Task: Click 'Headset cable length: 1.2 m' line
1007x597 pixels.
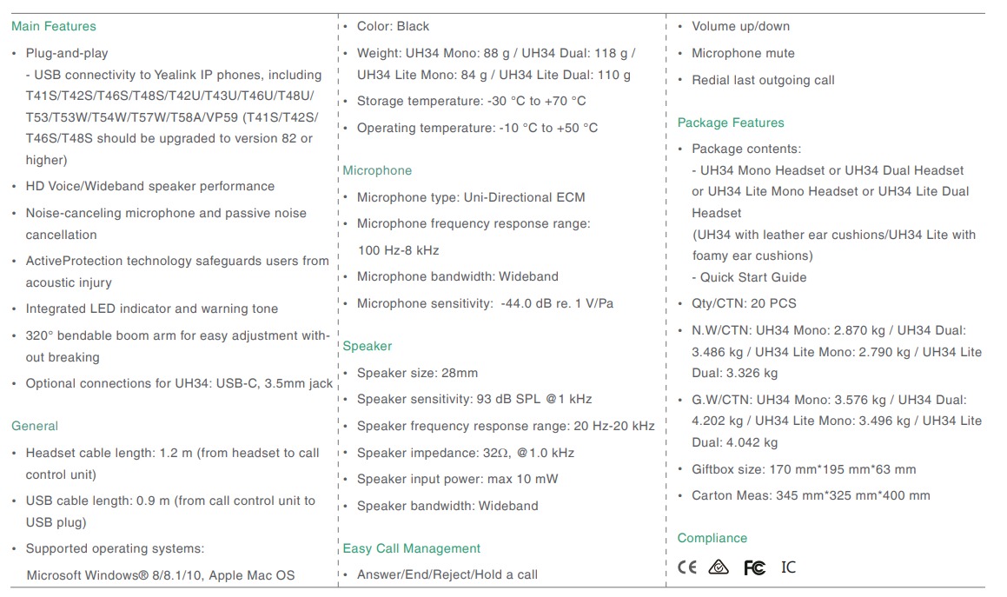Action: pos(172,453)
